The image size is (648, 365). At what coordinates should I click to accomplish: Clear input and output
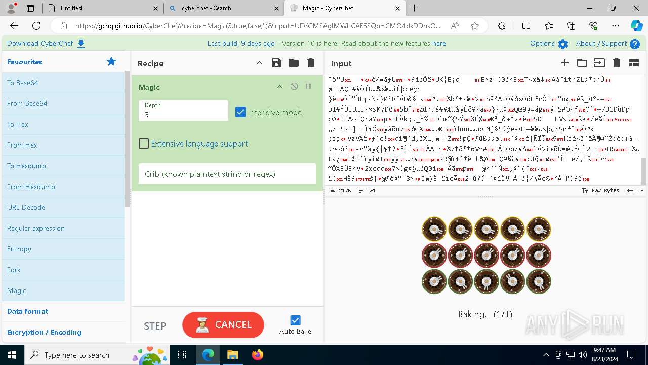tap(617, 63)
